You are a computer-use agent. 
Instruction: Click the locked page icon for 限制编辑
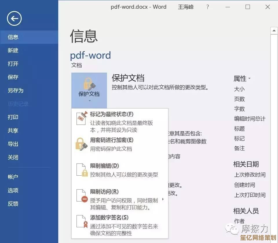82,170
